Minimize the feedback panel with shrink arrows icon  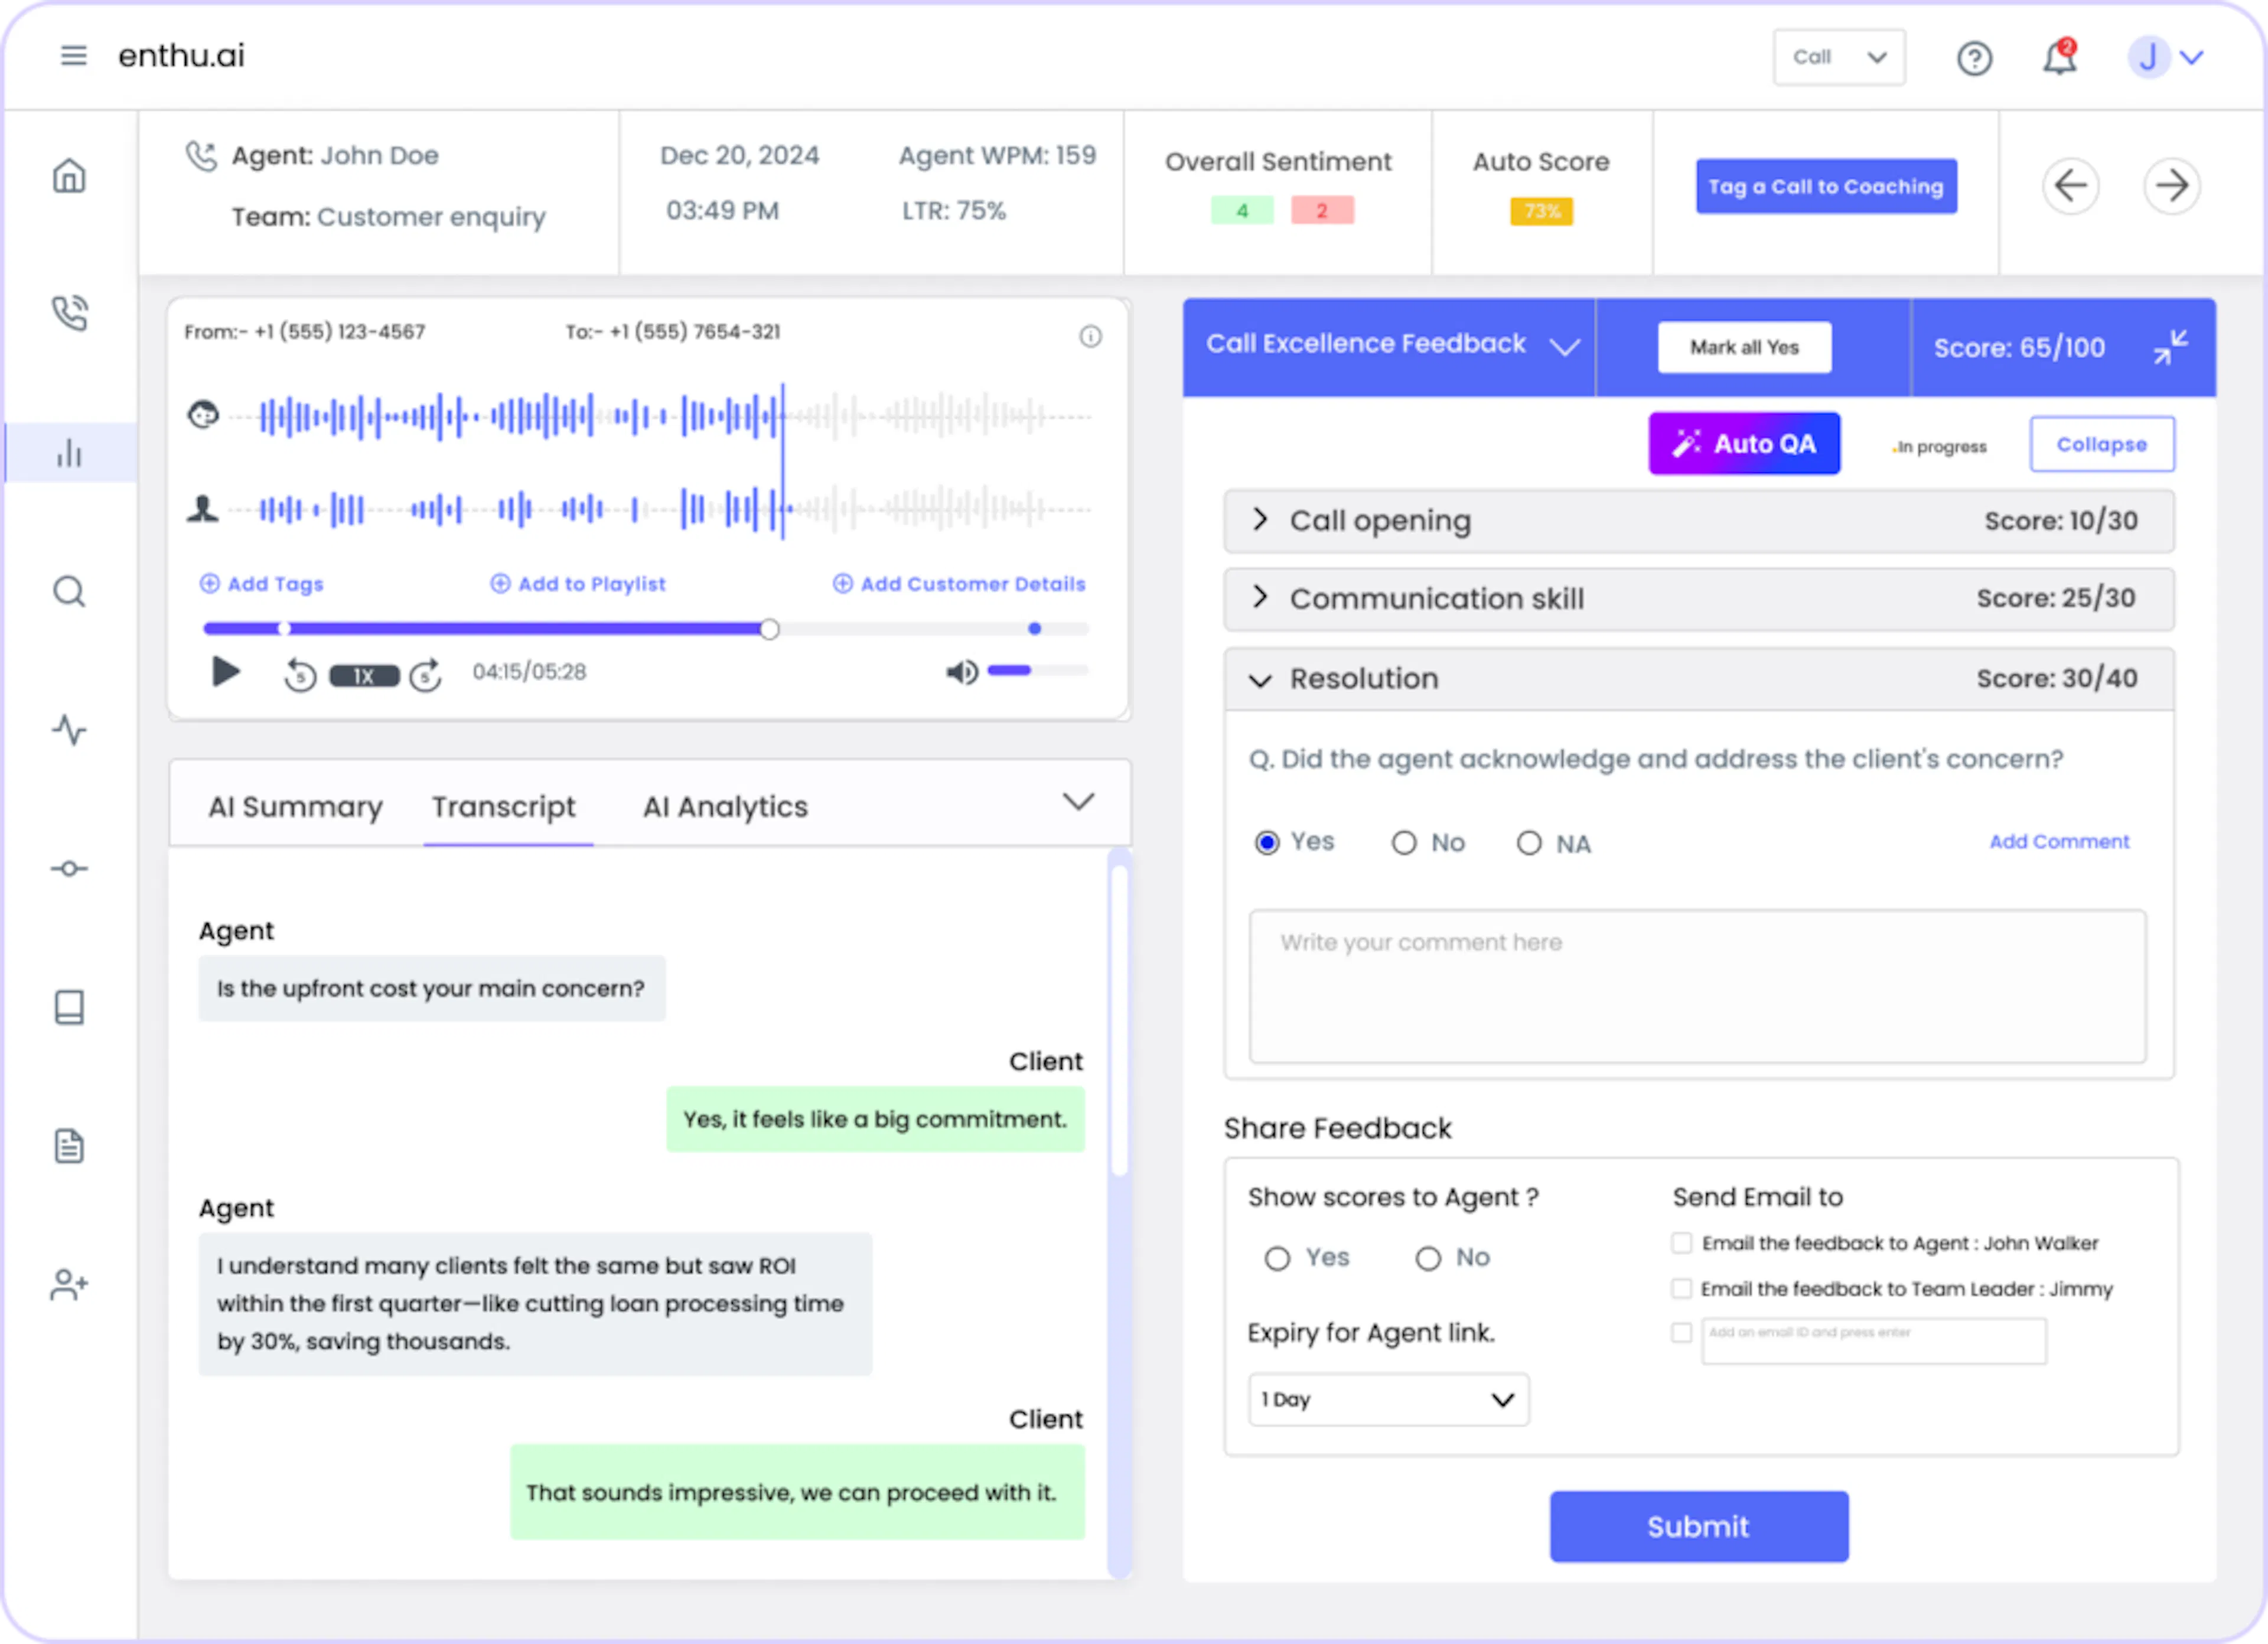2170,348
